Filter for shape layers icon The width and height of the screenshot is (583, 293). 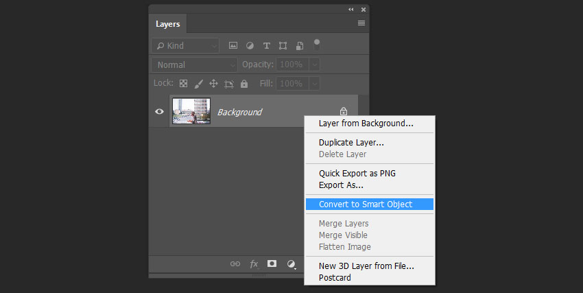coord(283,45)
